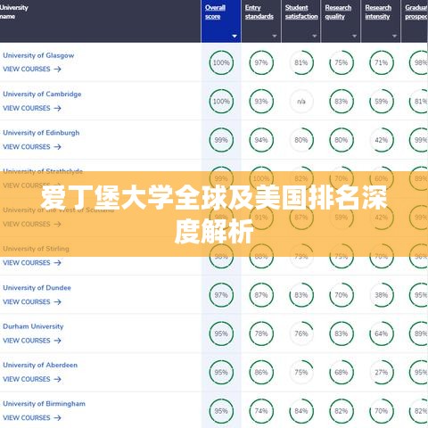The width and height of the screenshot is (428, 428).
Task: Click Edinburgh's 42% research intensity circle
Action: [382, 140]
